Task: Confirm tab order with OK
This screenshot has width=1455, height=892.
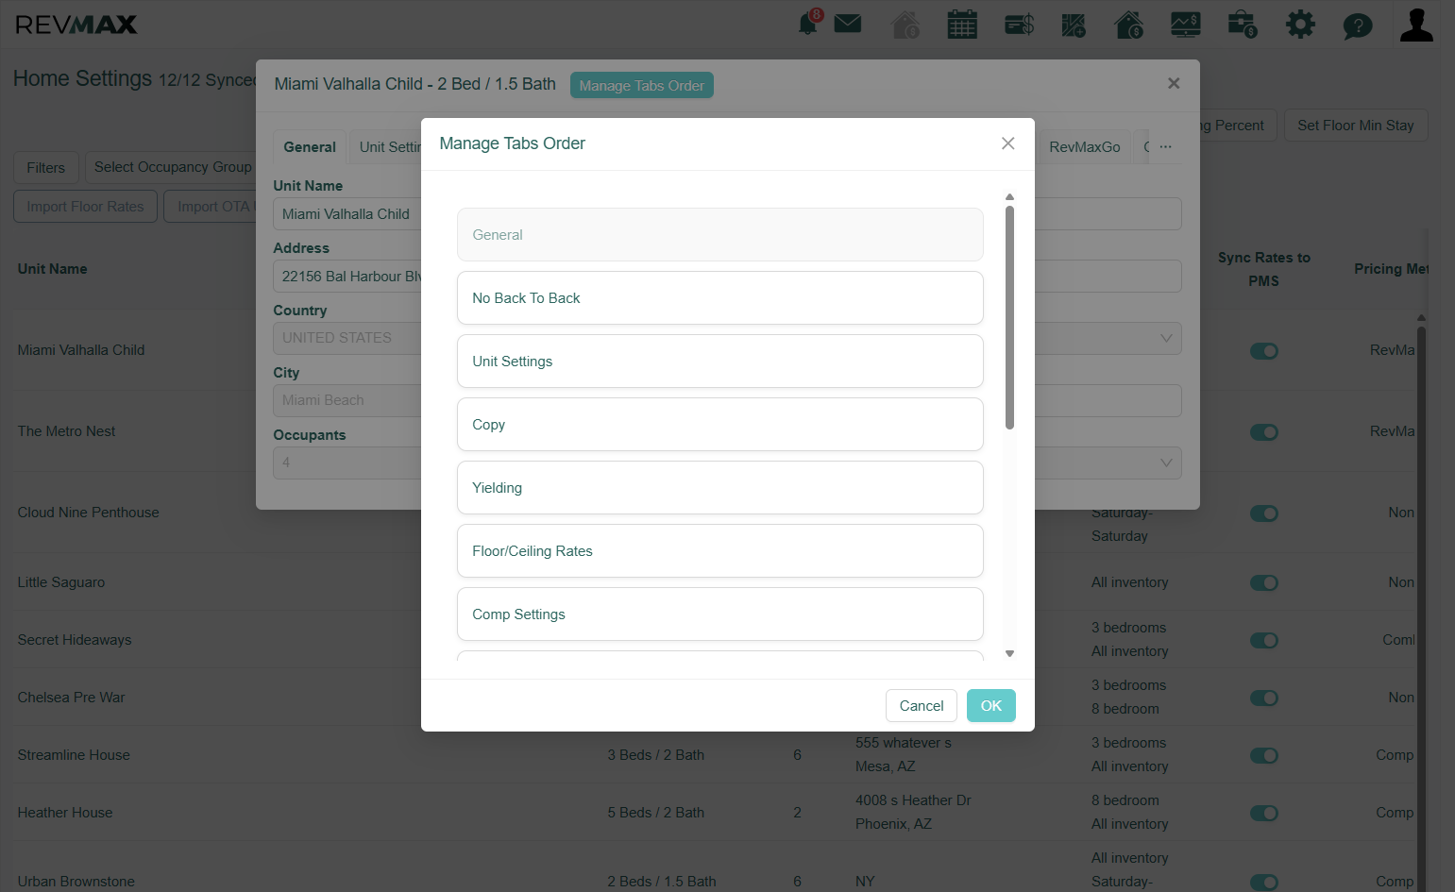Action: [990, 706]
